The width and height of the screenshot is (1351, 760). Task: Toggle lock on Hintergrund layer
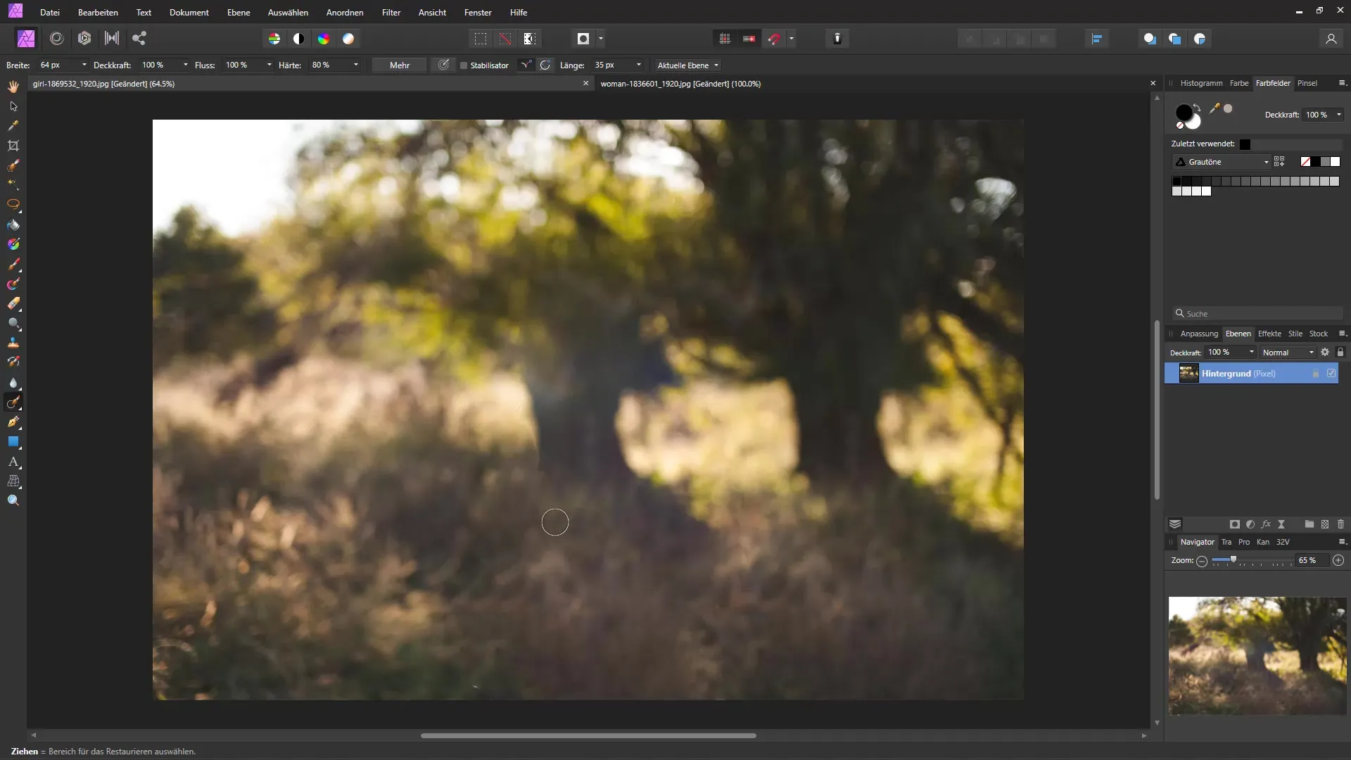pos(1316,374)
